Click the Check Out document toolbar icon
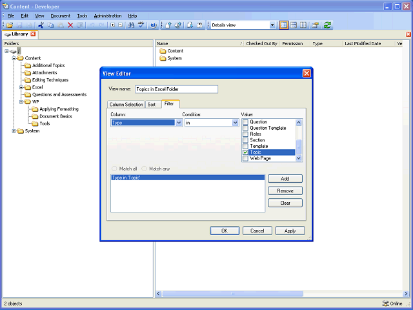Viewport: 413px width, 310px height. click(x=190, y=25)
